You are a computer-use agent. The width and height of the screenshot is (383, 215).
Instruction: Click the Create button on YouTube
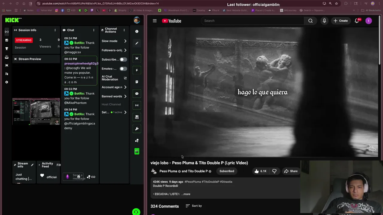(x=341, y=21)
